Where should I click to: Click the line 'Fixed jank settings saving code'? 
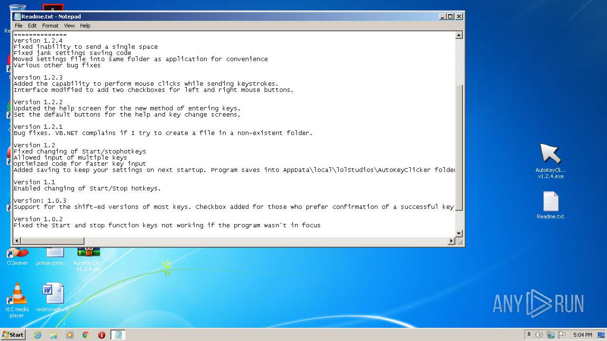click(73, 53)
